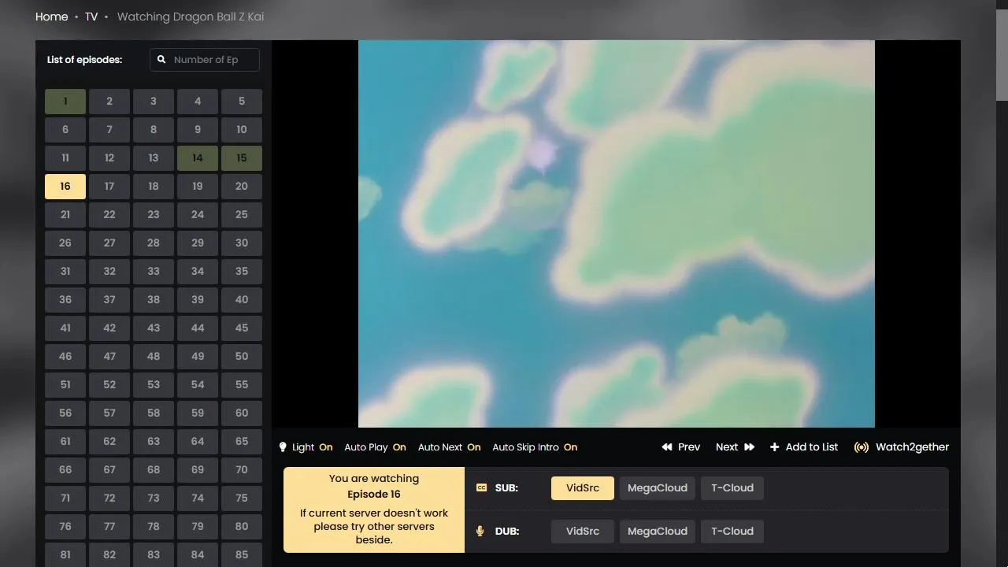This screenshot has width=1008, height=567.
Task: Open episode 23
Action: click(154, 214)
